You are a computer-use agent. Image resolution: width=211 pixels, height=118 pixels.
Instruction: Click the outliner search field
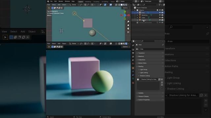(x=149, y=5)
